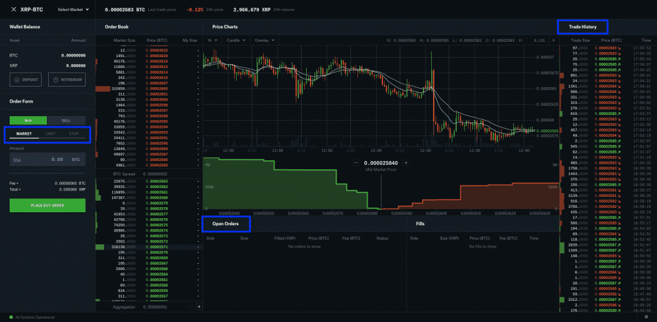The height and width of the screenshot is (322, 657).
Task: Open the 1h timeframe dropdown
Action: [212, 40]
